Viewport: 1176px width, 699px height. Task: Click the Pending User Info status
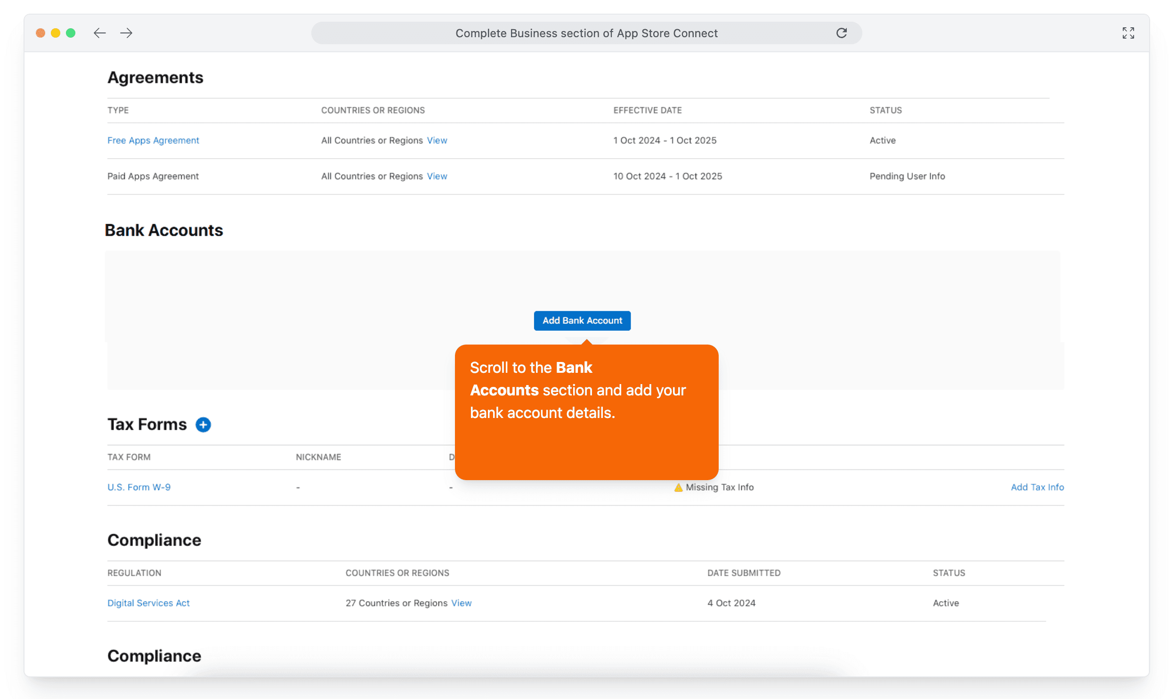[907, 176]
